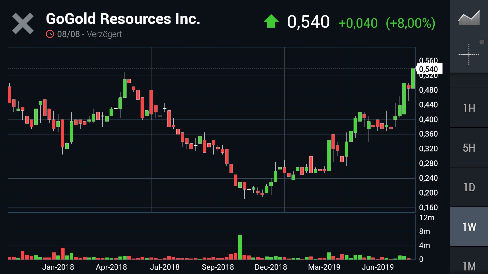Open the chart type selector icon
488x274 pixels.
click(469, 18)
